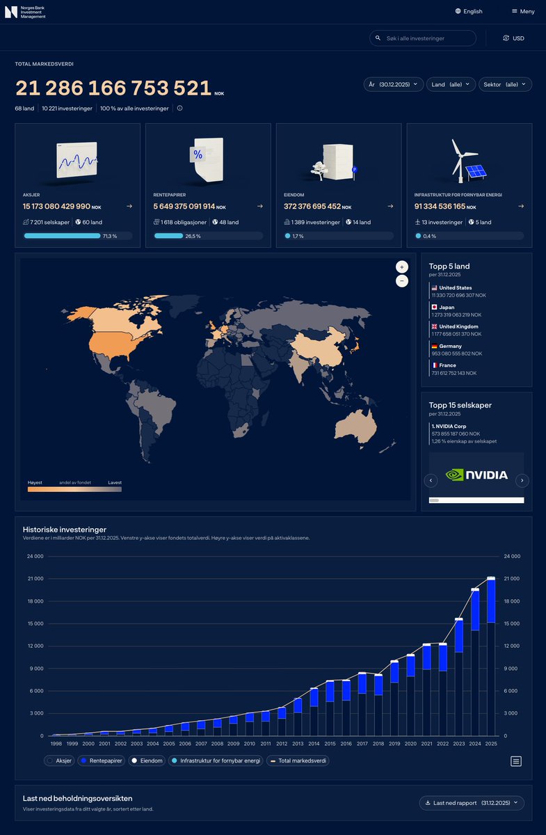Click the Infrastruktur 0,4 % progress bar
This screenshot has width=546, height=835.
point(469,236)
